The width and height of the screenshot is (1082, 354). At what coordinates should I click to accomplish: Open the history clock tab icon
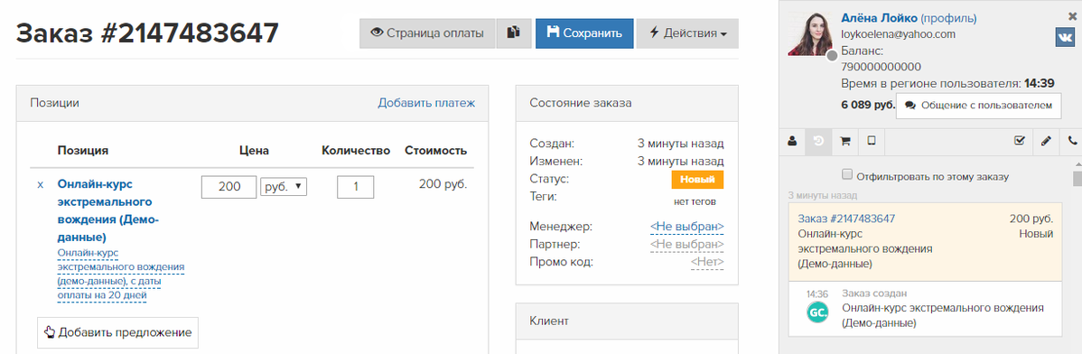pos(817,141)
